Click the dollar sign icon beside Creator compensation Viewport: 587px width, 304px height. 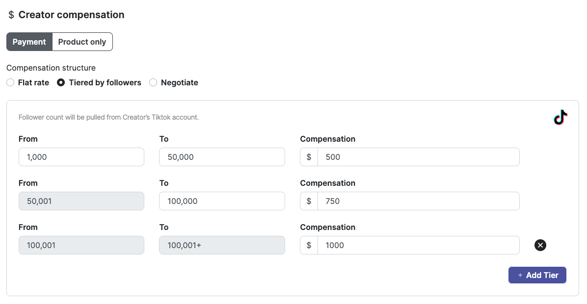coord(11,15)
